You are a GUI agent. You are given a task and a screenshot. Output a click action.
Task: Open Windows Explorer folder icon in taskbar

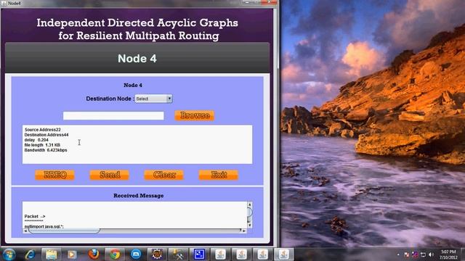pos(51,254)
